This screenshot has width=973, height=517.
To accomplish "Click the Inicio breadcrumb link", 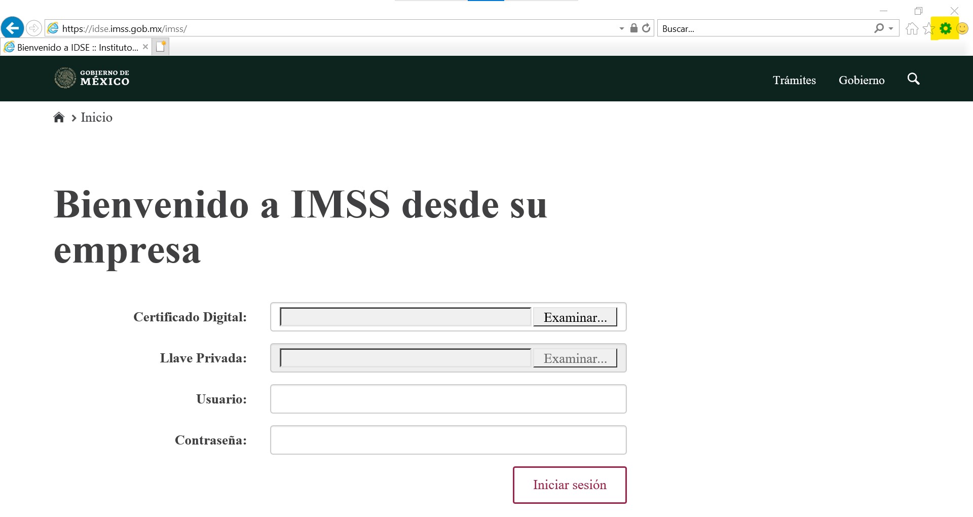I will [x=96, y=118].
